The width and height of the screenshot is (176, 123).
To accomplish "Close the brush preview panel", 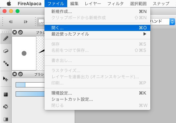I will (x=15, y=32).
